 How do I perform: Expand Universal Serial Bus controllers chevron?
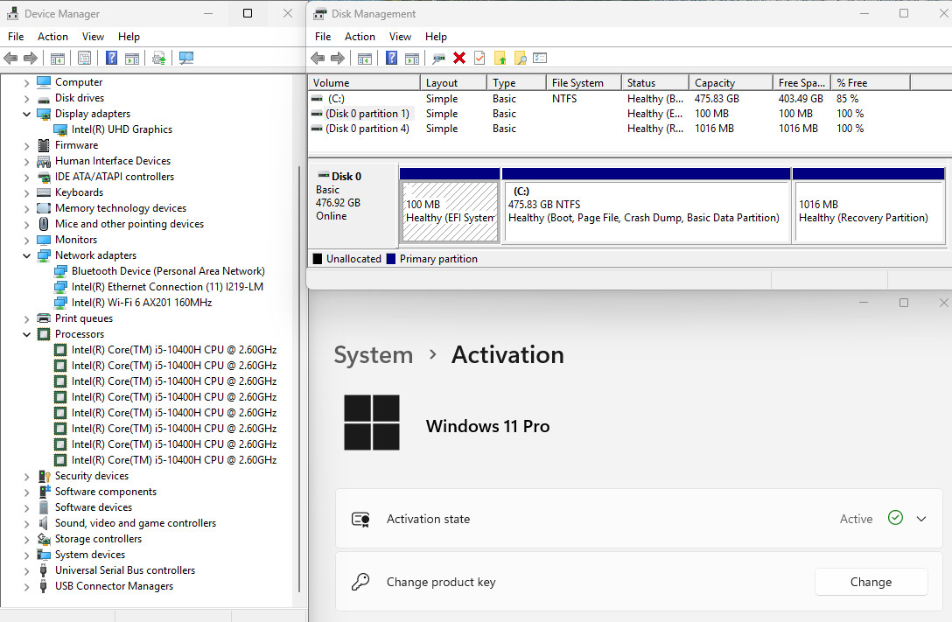coord(27,571)
